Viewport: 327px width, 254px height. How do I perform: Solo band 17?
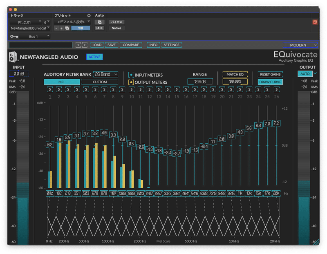[195, 89]
